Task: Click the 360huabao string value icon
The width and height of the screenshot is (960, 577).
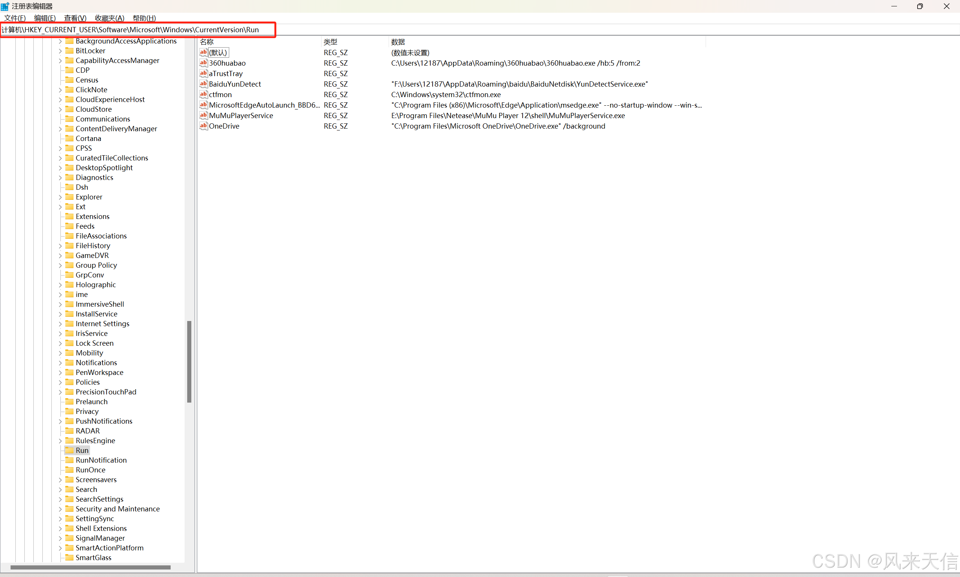Action: coord(203,63)
